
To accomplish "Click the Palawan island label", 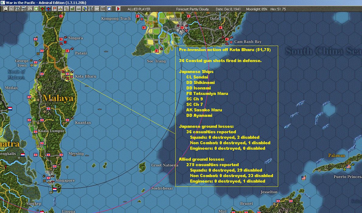I will (x=336, y=155).
